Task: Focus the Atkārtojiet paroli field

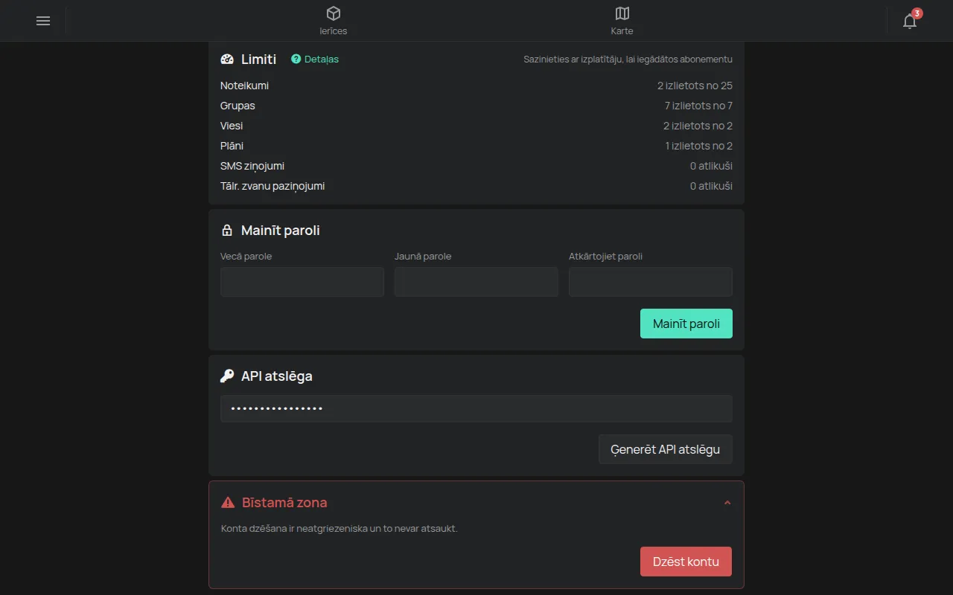Action: (651, 282)
